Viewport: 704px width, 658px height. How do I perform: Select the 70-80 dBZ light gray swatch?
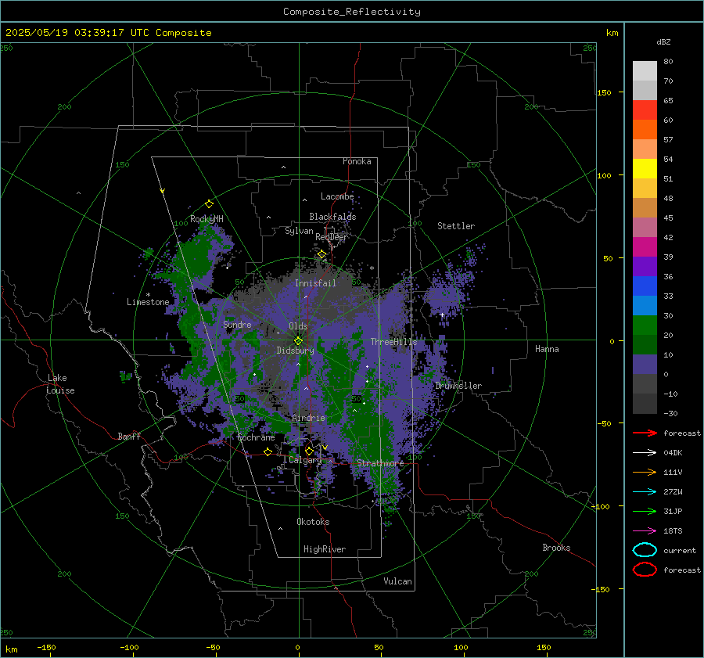tap(645, 71)
